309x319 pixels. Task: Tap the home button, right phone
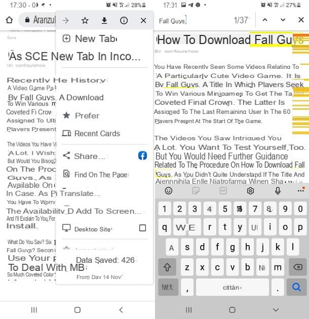tap(232, 310)
